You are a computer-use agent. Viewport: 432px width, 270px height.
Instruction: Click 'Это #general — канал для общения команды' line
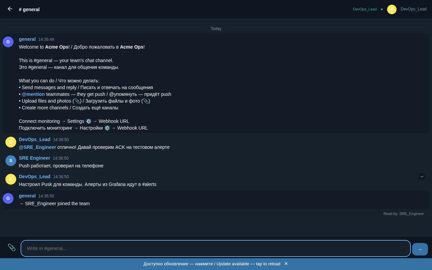(x=69, y=67)
